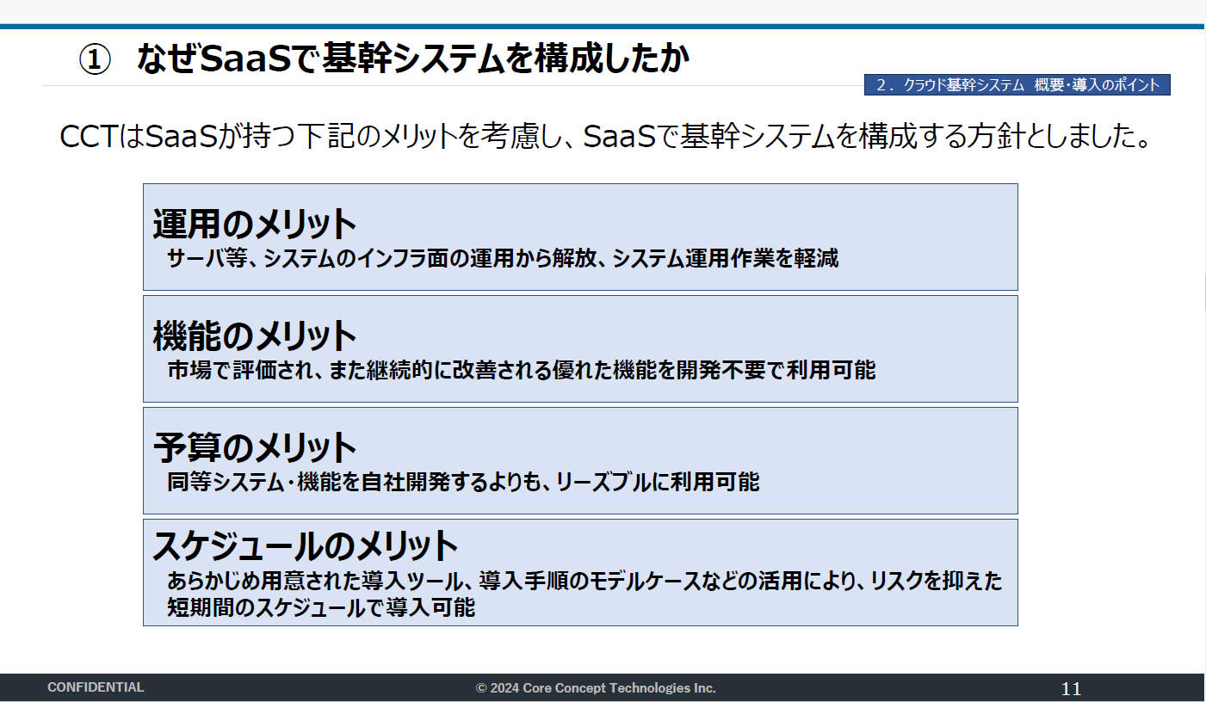
Task: Click the line 市場で評価され、また継続的に改善される
Action: click(x=521, y=370)
